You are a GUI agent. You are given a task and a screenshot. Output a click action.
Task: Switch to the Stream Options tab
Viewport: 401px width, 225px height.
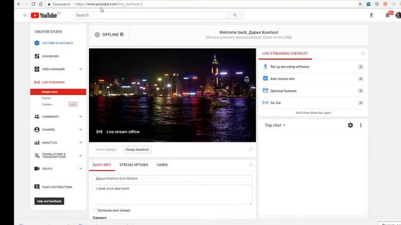(x=133, y=165)
